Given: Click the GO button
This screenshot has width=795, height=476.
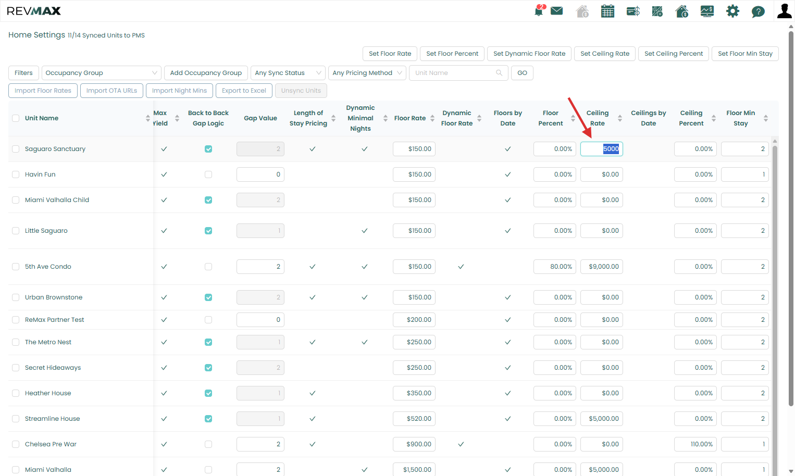Looking at the screenshot, I should [x=522, y=73].
